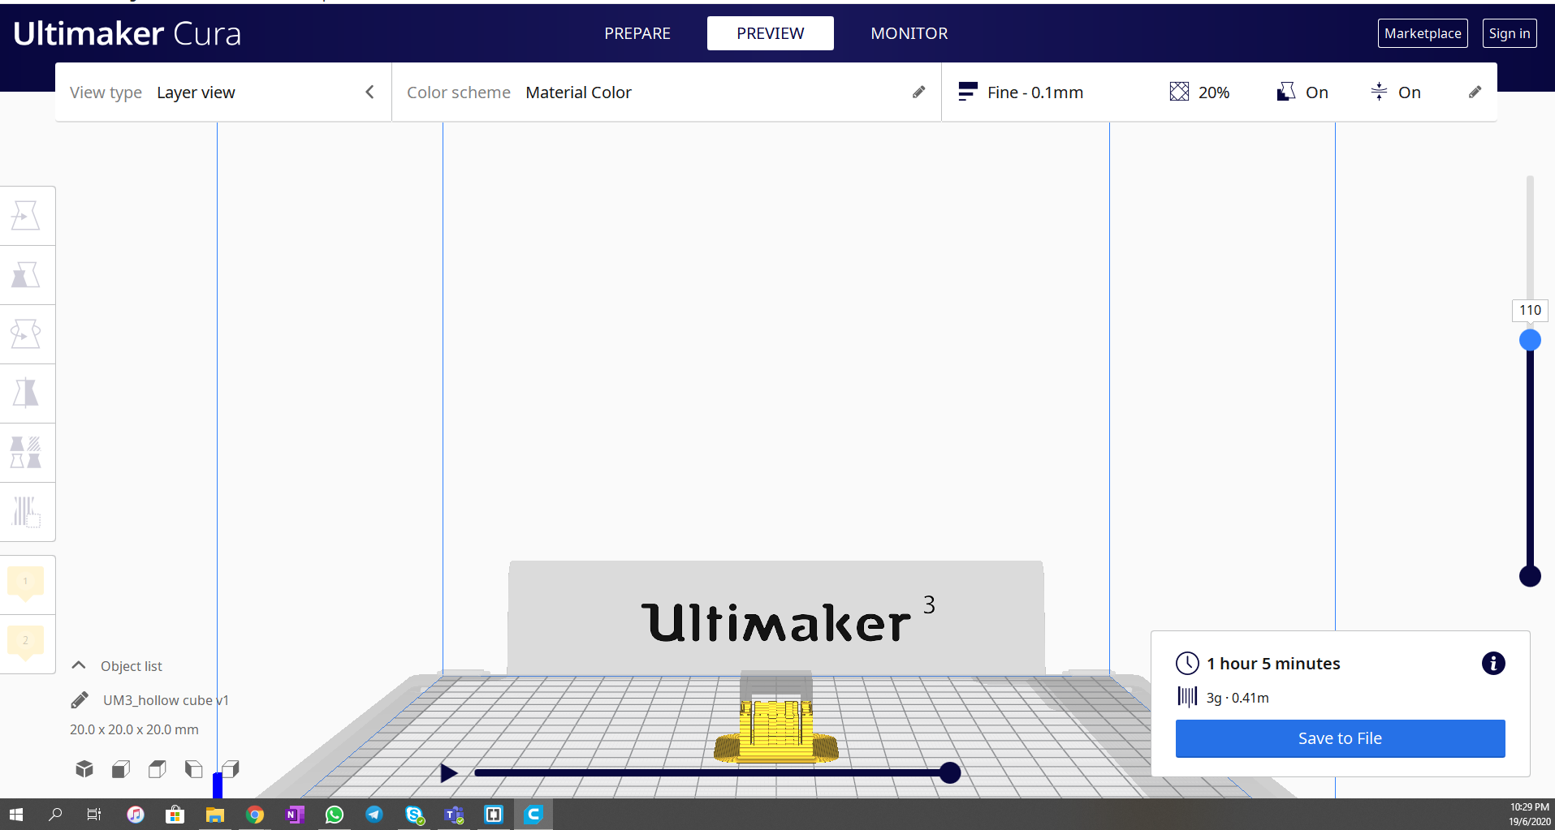Image resolution: width=1555 pixels, height=830 pixels.
Task: Edit the print settings pencil icon
Action: (1475, 92)
